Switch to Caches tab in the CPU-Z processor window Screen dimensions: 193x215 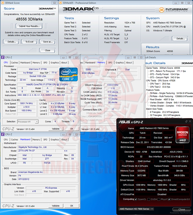[x=14, y=63]
